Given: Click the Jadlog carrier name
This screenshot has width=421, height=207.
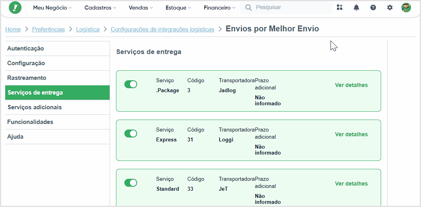Looking at the screenshot, I should click(227, 91).
